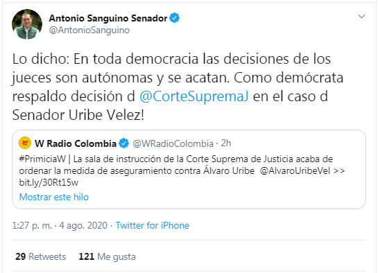Open Antonio Sanguino's profile avatar
Image resolution: width=378 pixels, height=273 pixels.
[x=27, y=24]
